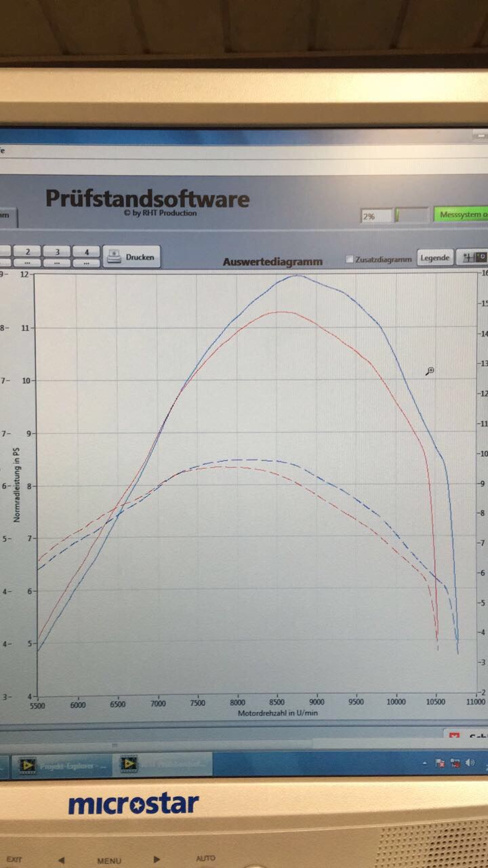This screenshot has height=868, width=488.
Task: Click the printer icon on Drucken
Action: 114,257
